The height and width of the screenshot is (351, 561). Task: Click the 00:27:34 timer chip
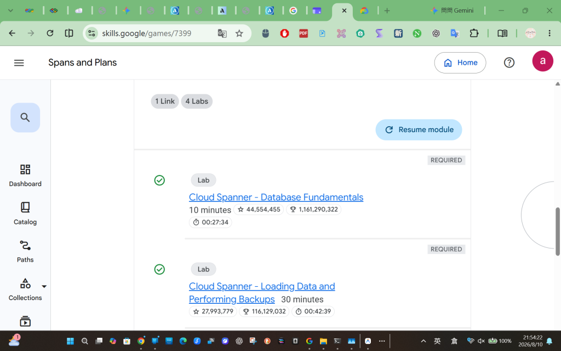click(210, 223)
